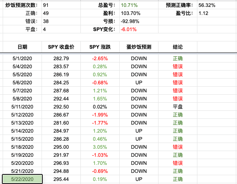Select the highlighted date cell 5/22/2020

point(22,179)
